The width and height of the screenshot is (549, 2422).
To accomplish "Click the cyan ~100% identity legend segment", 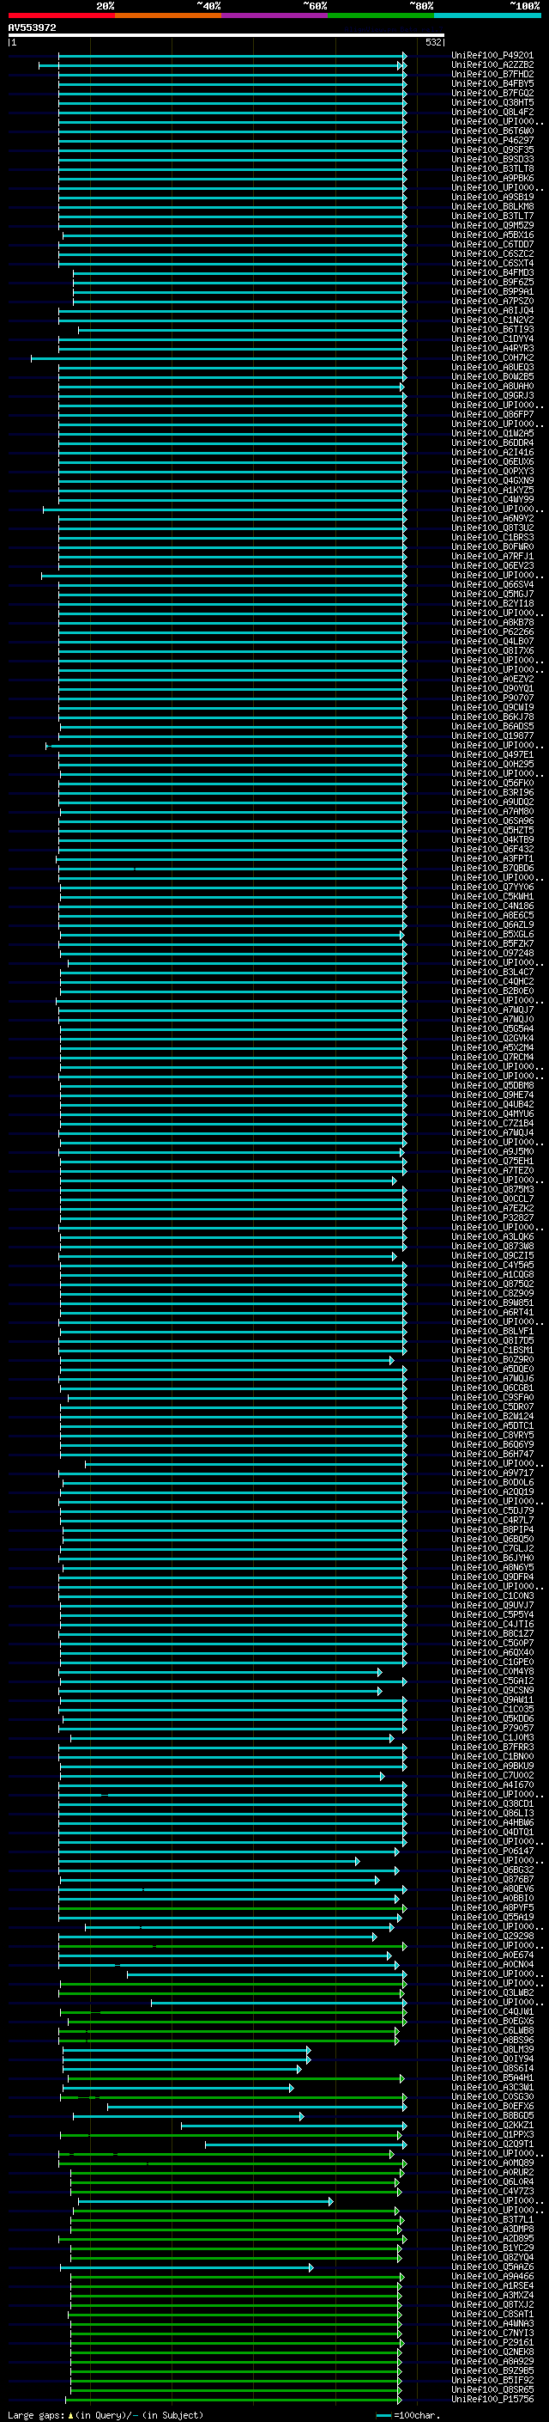I will click(x=487, y=15).
